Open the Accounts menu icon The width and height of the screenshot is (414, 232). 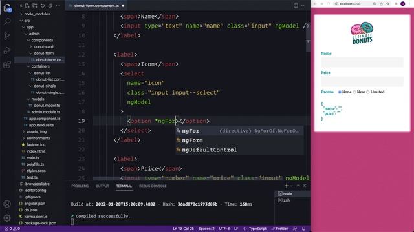[7, 204]
